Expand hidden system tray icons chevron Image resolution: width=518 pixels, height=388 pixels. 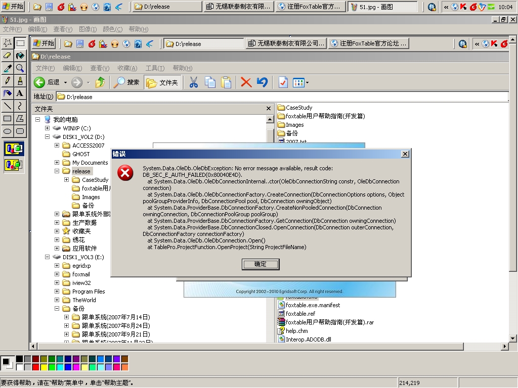(446, 7)
